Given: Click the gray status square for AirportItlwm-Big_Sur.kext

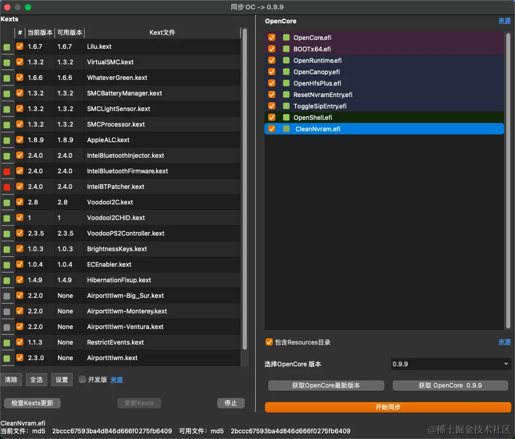Looking at the screenshot, I should tap(7, 296).
